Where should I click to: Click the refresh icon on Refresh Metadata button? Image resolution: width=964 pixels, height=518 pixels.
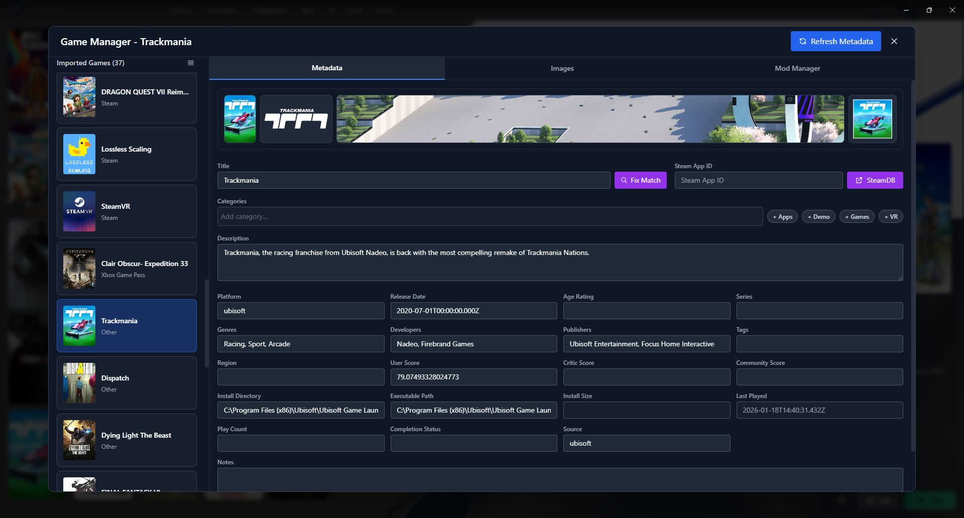pos(802,41)
